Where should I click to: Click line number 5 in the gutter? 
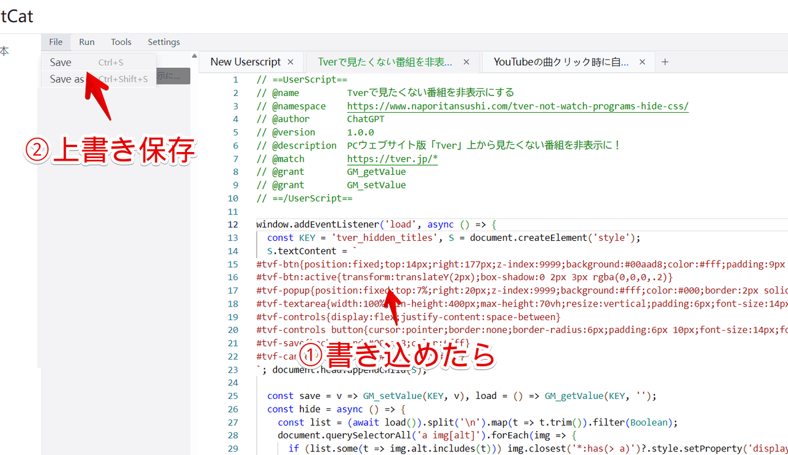235,132
